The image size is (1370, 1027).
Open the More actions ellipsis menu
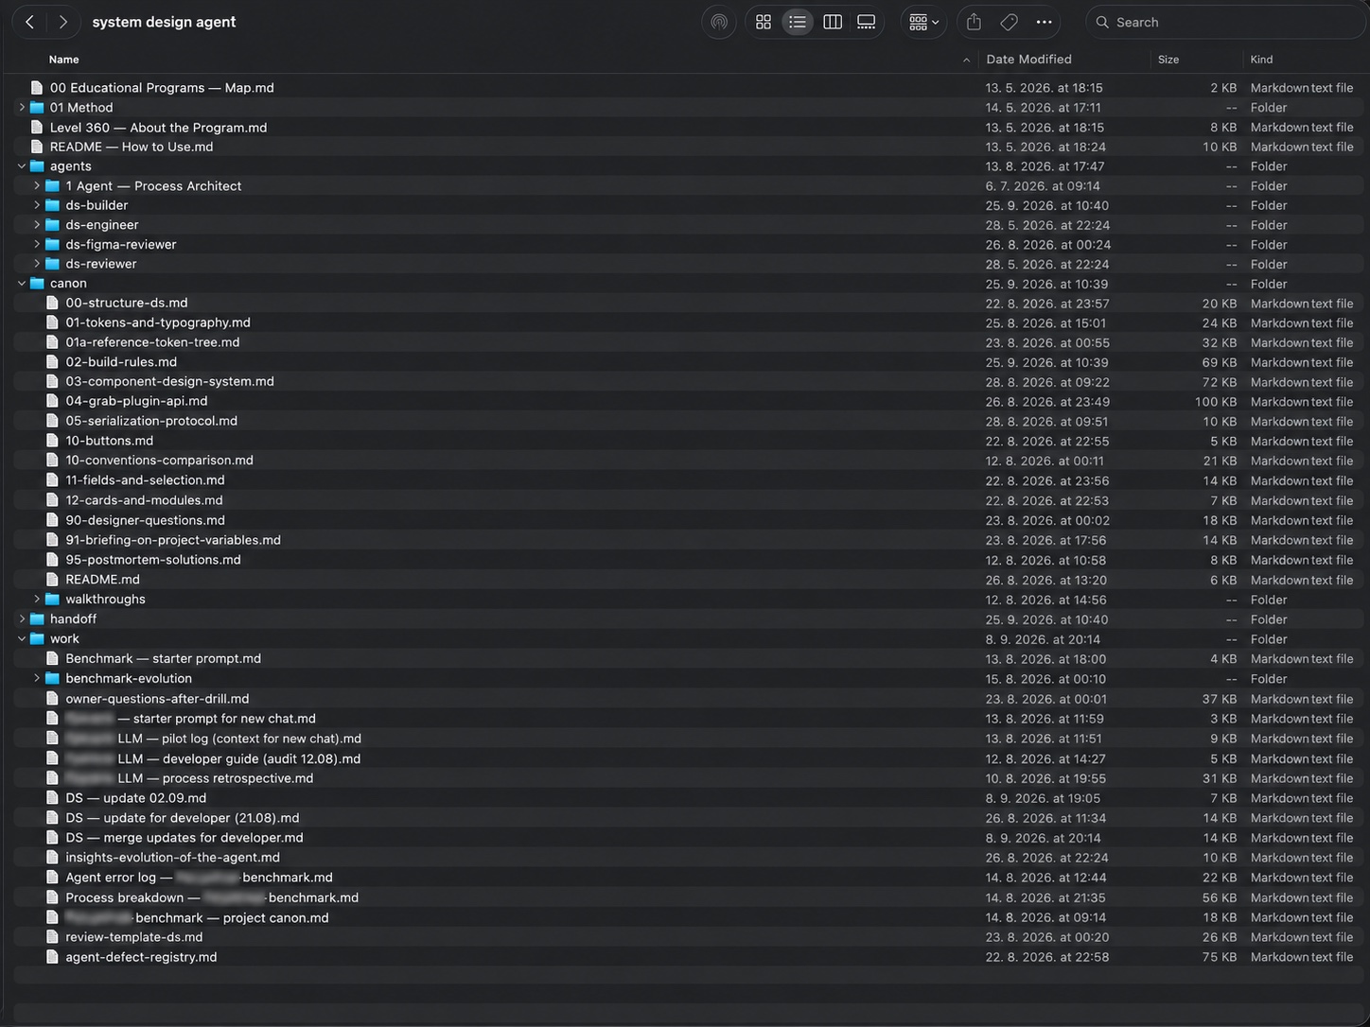pyautogui.click(x=1044, y=22)
